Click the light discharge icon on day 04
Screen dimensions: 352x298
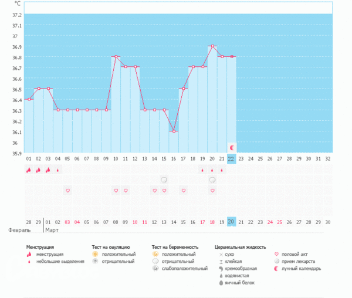[57, 170]
